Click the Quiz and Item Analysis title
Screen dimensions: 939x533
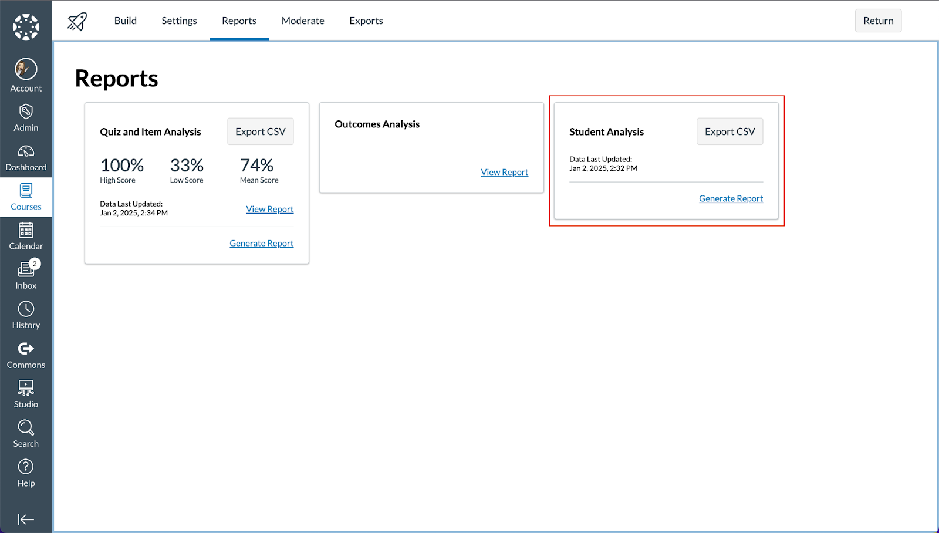coord(150,132)
